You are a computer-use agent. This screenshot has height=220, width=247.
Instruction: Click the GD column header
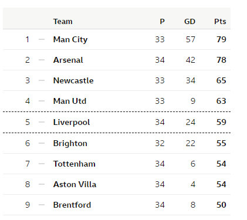click(x=190, y=22)
